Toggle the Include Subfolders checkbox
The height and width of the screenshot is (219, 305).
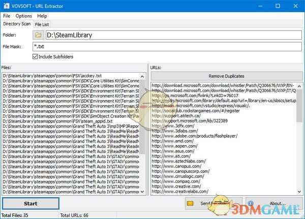[x=35, y=56]
